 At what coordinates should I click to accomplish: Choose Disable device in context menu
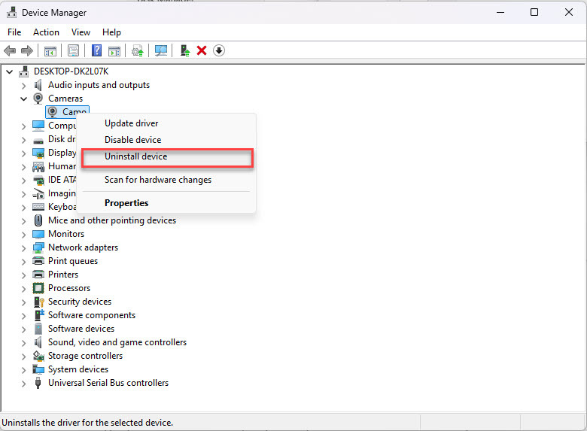132,140
